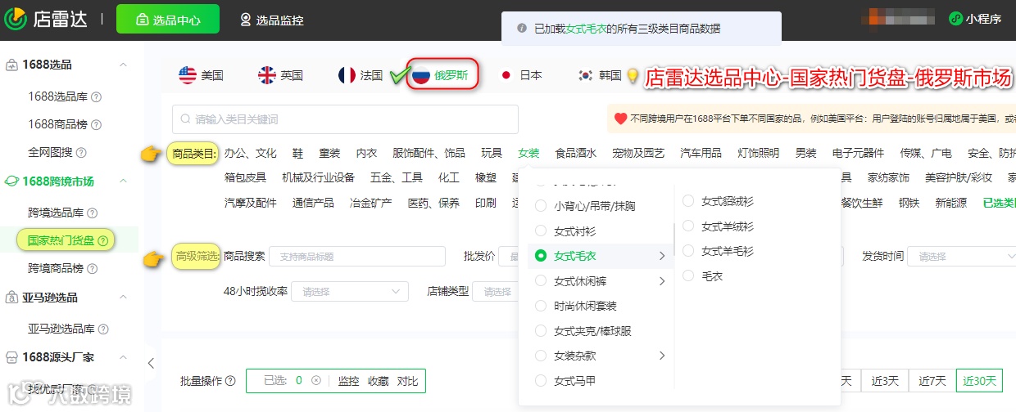Choose the 女装 category
Screen dimensions: 1016x412
[x=528, y=153]
